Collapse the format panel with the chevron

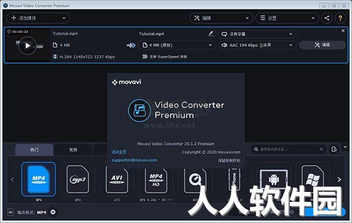point(346,147)
